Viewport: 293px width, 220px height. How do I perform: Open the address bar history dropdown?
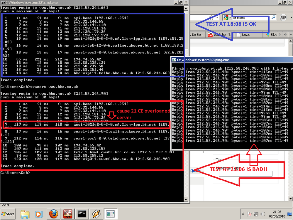(218, 17)
